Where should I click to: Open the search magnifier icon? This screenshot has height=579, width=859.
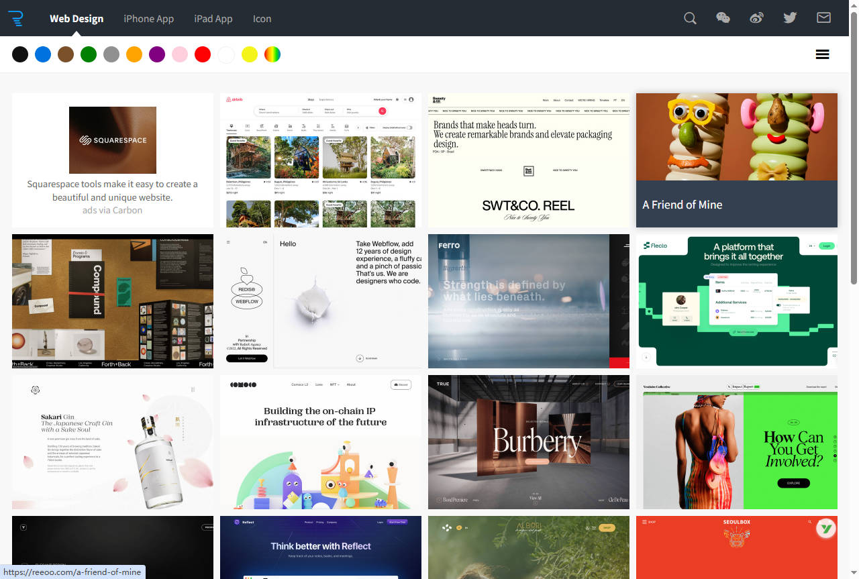690,18
